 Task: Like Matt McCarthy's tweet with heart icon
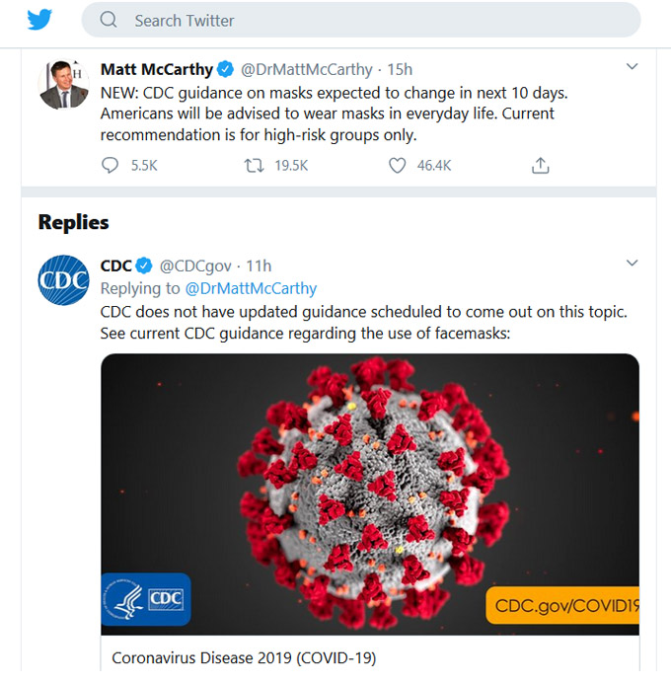point(398,166)
